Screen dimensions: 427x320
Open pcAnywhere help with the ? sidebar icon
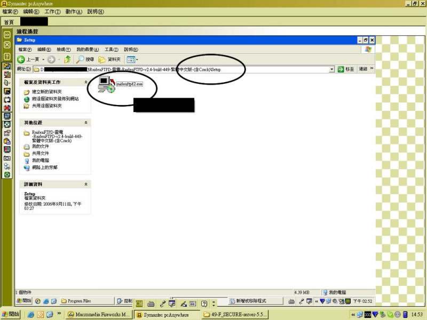7,57
